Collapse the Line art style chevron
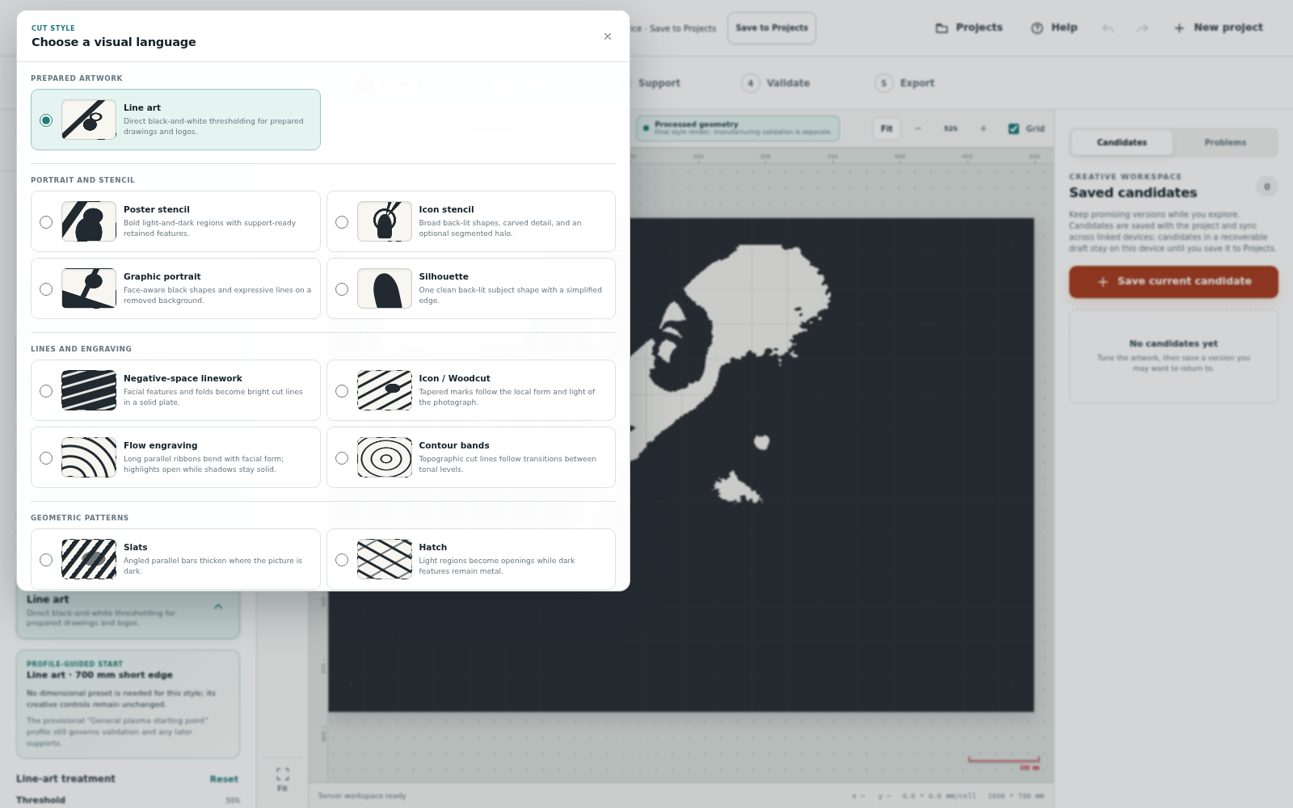This screenshot has height=808, width=1293. pos(218,606)
